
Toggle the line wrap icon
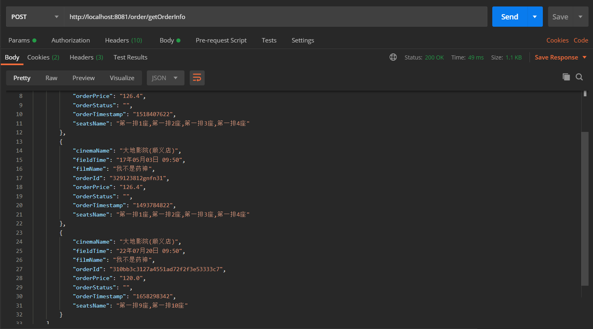pyautogui.click(x=197, y=78)
